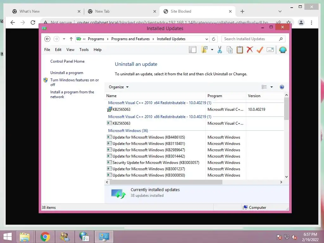Open the File menu
The image size is (324, 243).
47,50
